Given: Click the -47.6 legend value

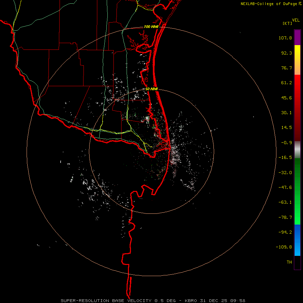Looking at the screenshot, I should point(285,188).
